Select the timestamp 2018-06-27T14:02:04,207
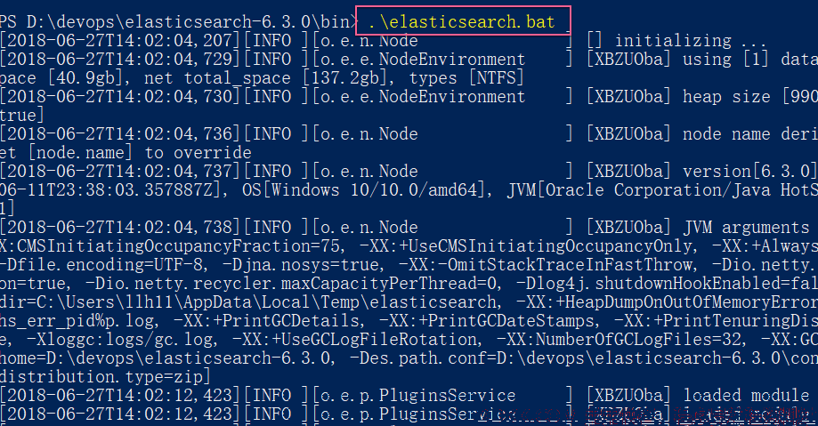818x426 pixels. click(119, 41)
